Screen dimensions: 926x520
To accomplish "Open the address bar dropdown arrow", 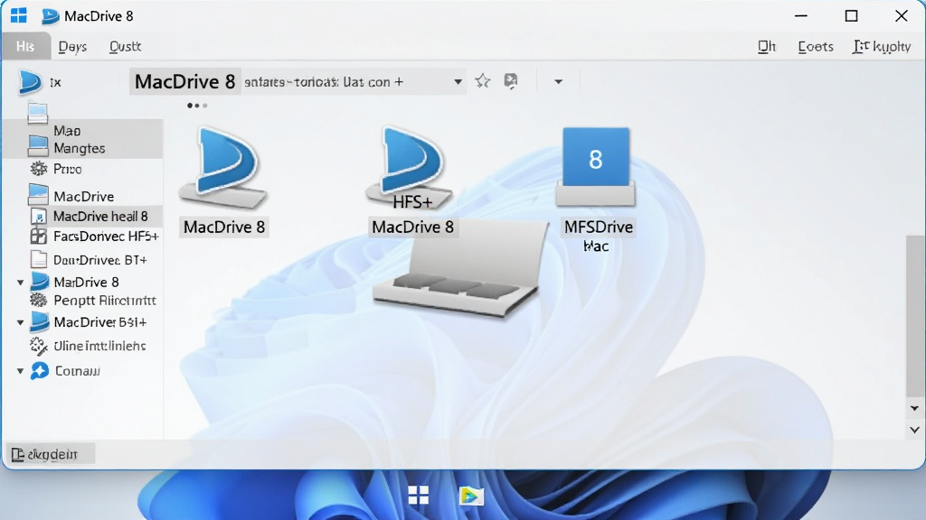I will [x=458, y=81].
